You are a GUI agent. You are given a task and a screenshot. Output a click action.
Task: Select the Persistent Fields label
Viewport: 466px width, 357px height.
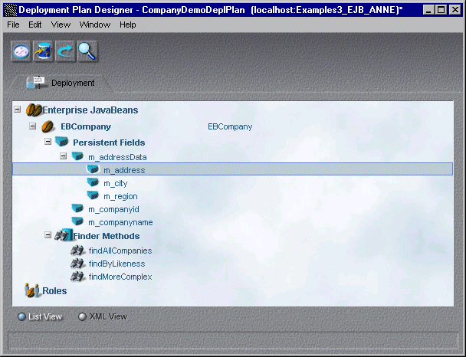(x=109, y=142)
